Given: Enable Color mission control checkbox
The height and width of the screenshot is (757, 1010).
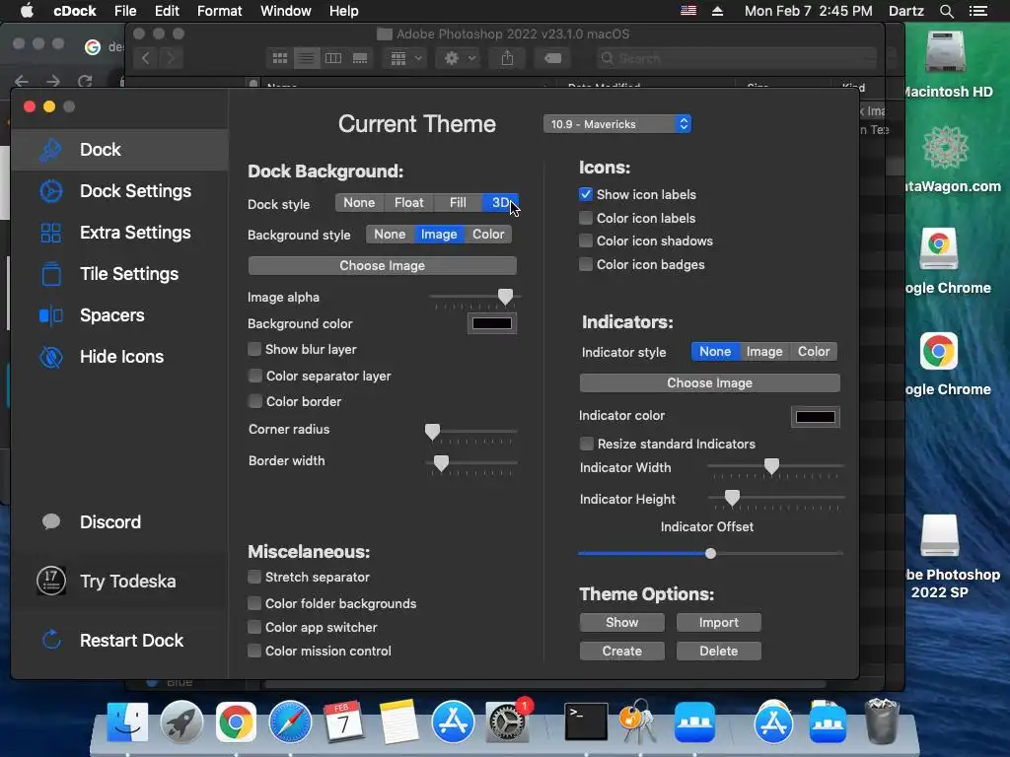Looking at the screenshot, I should [254, 651].
